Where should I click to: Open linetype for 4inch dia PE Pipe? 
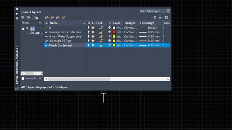point(130,41)
